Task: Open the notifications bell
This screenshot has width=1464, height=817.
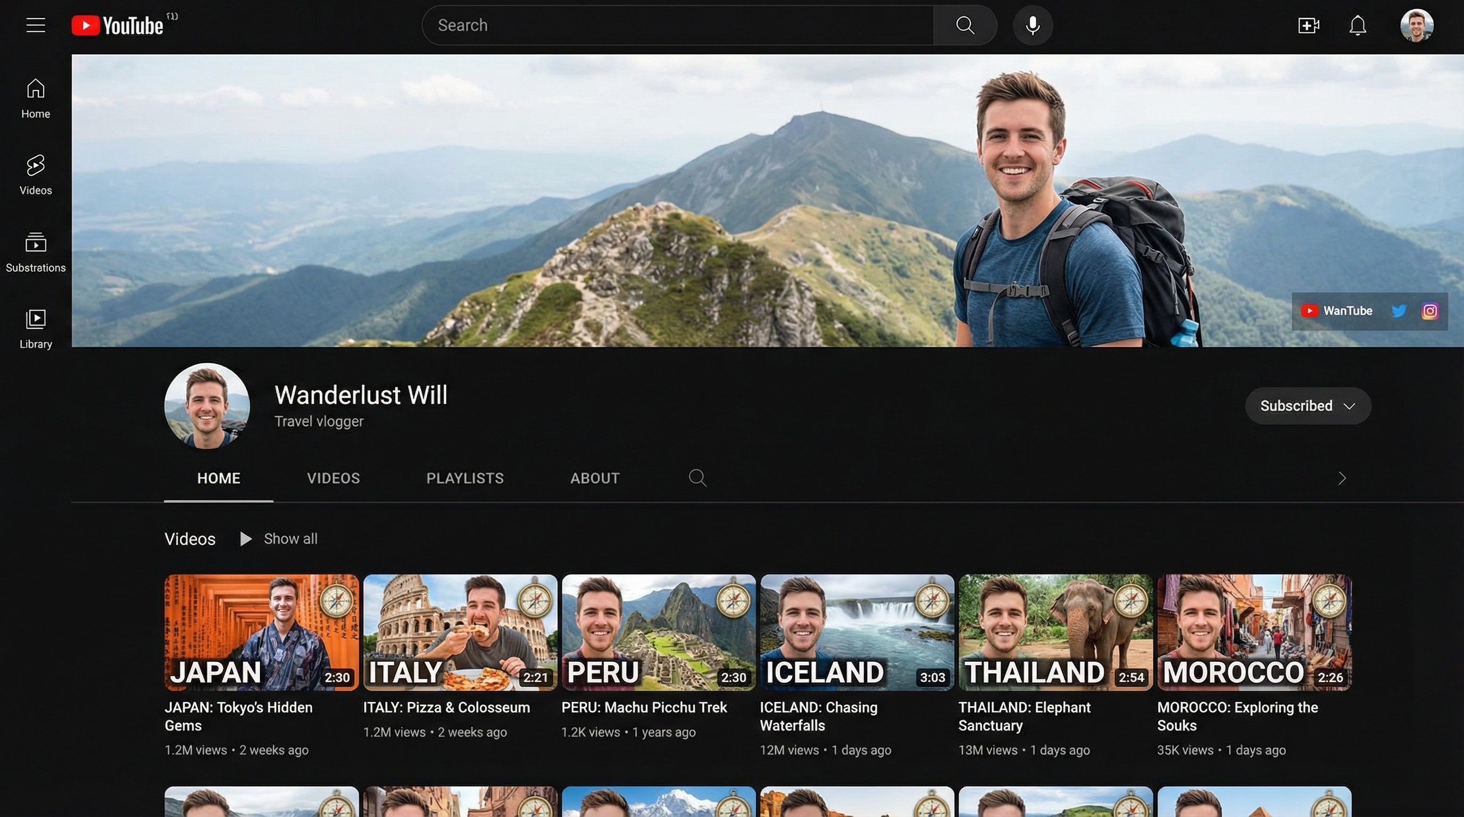Action: tap(1358, 25)
